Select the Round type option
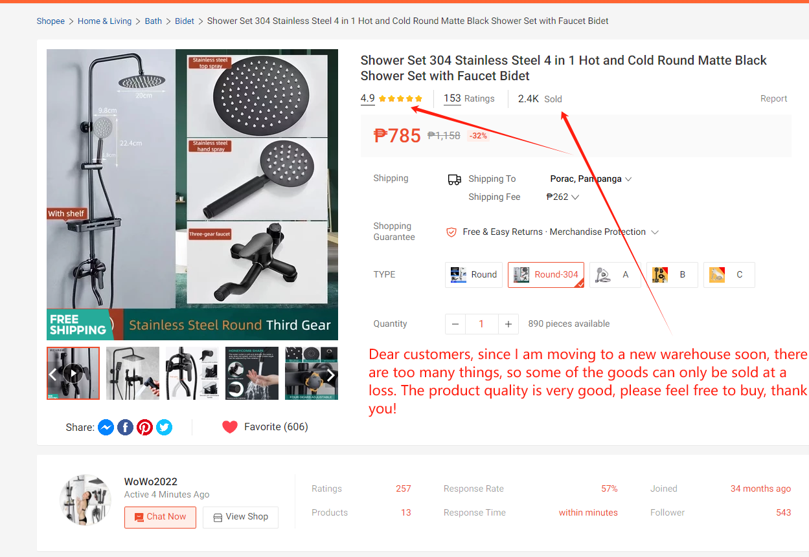This screenshot has height=557, width=809. click(x=473, y=274)
